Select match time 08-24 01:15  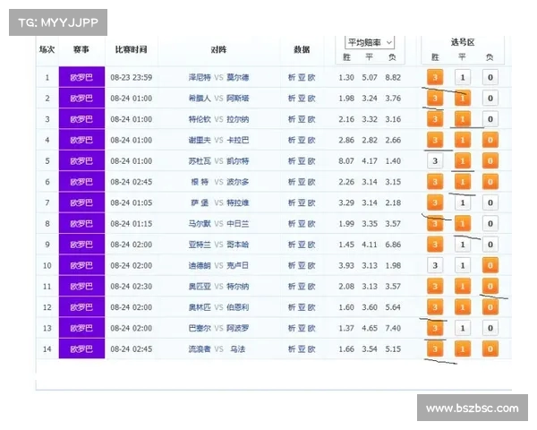pyautogui.click(x=132, y=224)
